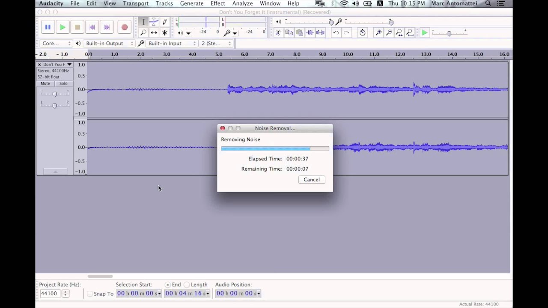Click the Sync-Lock clock icon
Screen dimensions: 548x308
click(x=363, y=33)
